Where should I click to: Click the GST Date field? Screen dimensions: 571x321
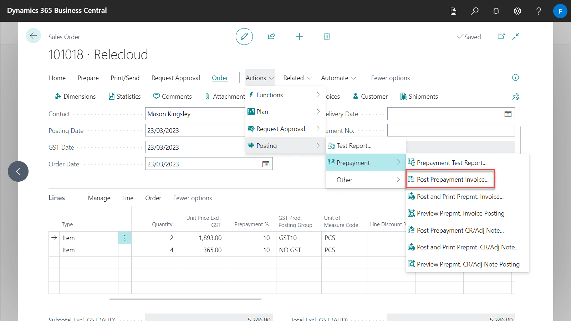tap(195, 147)
